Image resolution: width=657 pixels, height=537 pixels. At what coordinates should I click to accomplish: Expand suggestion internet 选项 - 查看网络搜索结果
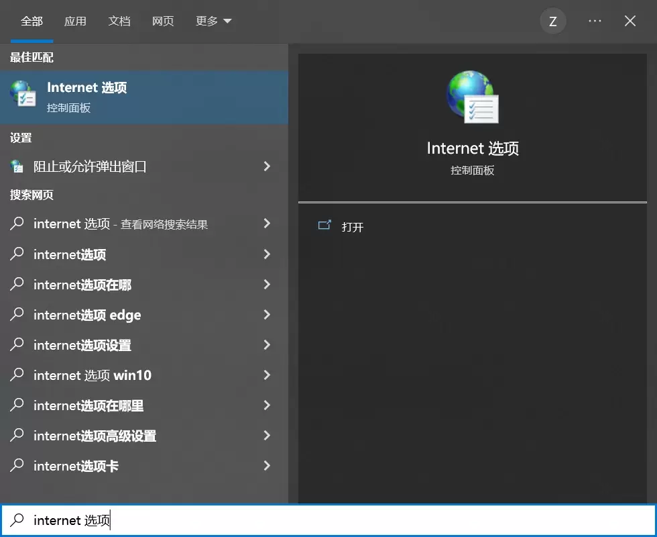(266, 224)
